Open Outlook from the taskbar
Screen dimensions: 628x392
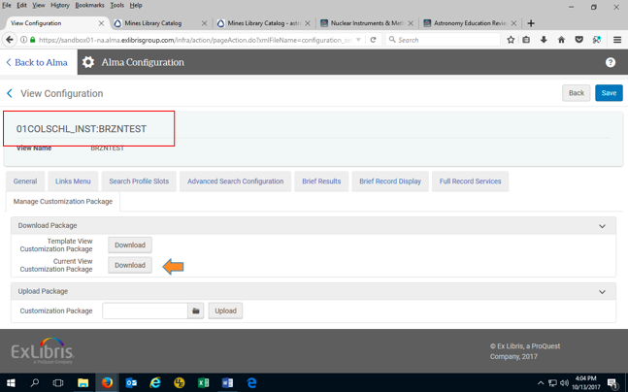pyautogui.click(x=131, y=383)
